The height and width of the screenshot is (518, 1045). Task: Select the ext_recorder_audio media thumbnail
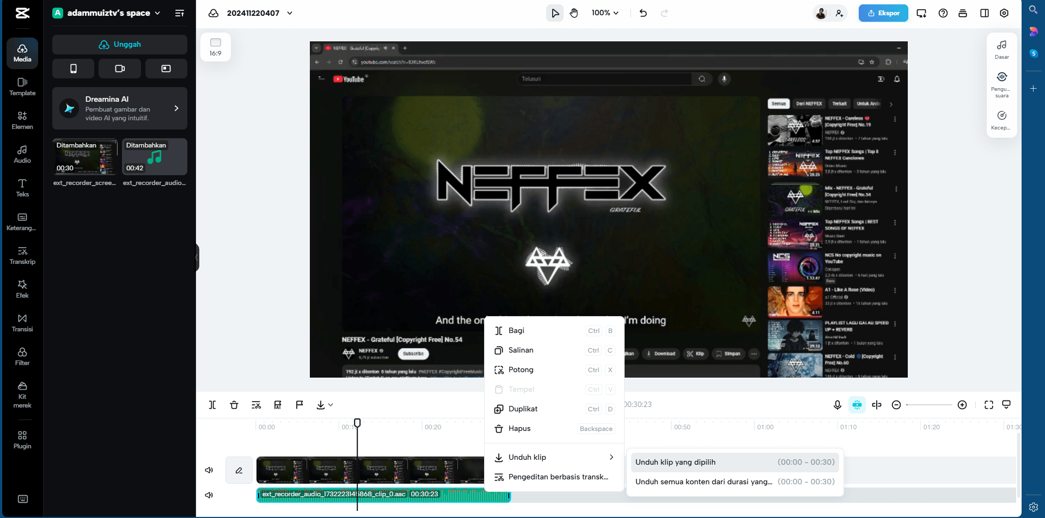tap(155, 157)
